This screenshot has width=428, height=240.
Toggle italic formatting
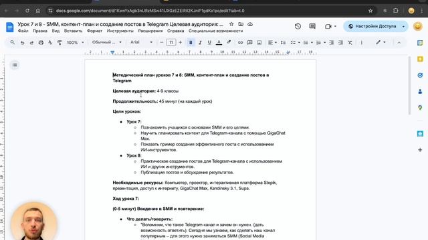(200, 43)
